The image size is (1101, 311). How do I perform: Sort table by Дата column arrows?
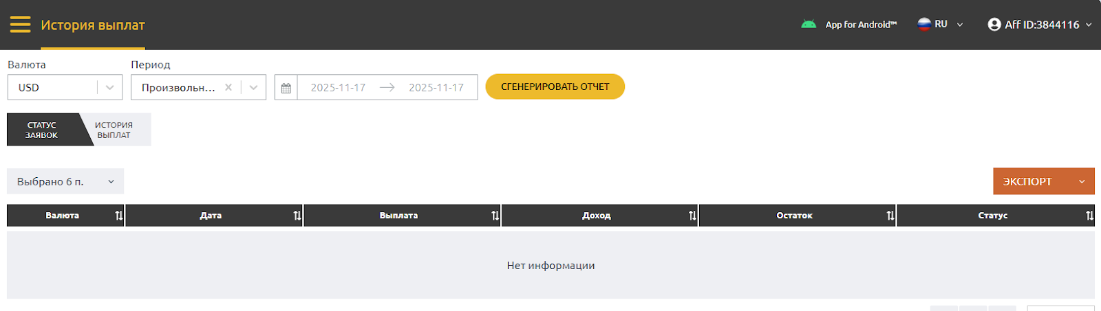pyautogui.click(x=297, y=216)
